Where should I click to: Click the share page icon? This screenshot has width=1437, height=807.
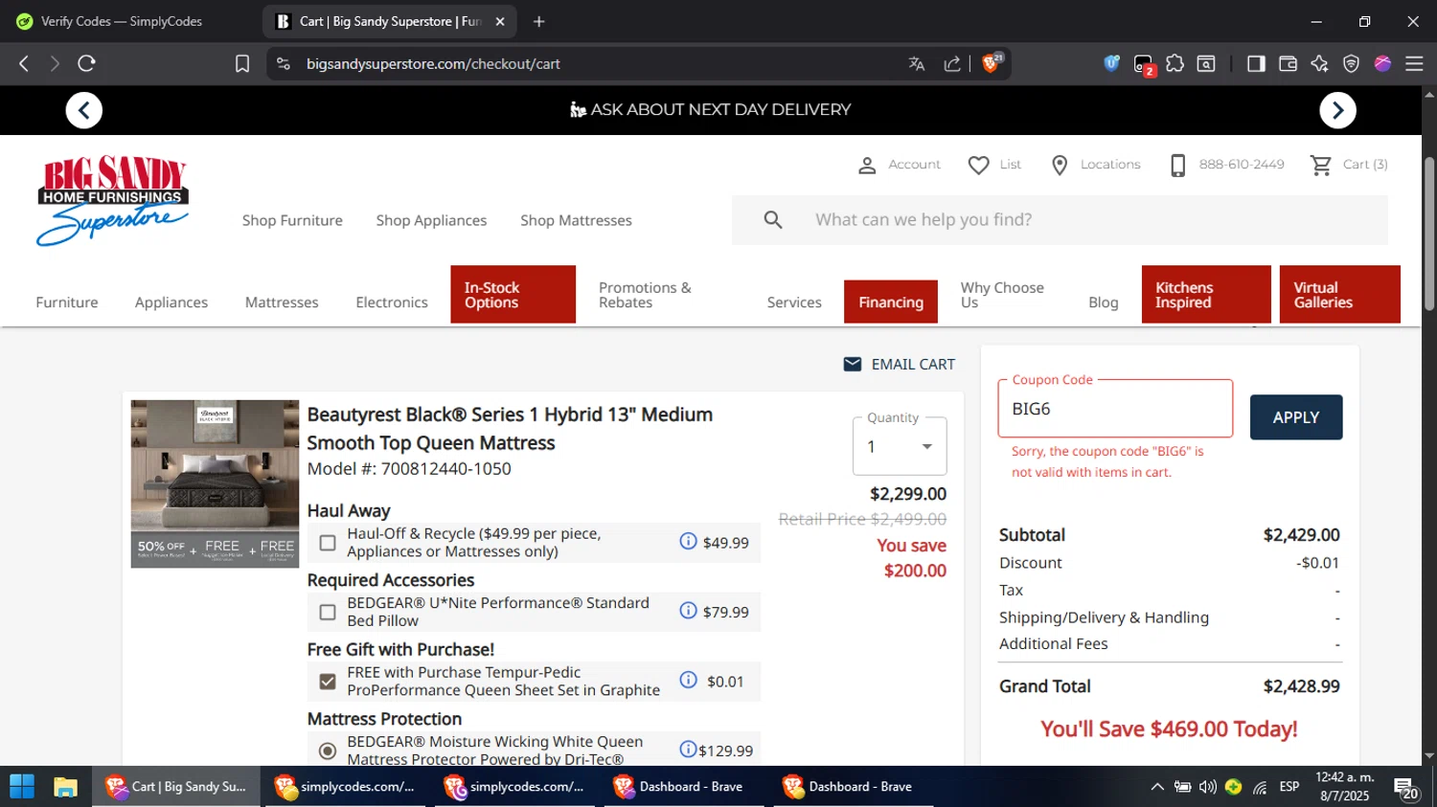(x=952, y=63)
